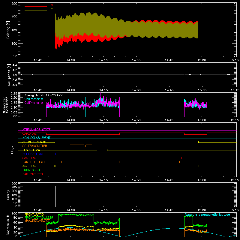Click the 'SC_TRANSMITTER' flag label
The width and height of the screenshot is (240, 240).
(x=35, y=145)
